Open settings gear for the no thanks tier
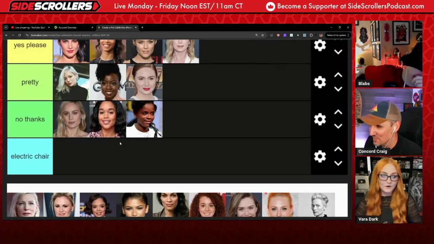 (320, 119)
